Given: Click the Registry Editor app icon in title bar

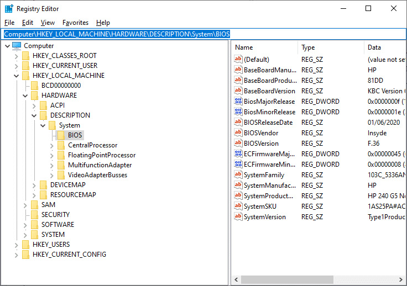Looking at the screenshot, I should point(9,8).
